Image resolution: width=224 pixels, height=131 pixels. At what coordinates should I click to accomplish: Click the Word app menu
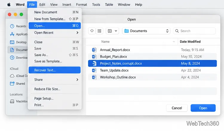tap(20, 4)
